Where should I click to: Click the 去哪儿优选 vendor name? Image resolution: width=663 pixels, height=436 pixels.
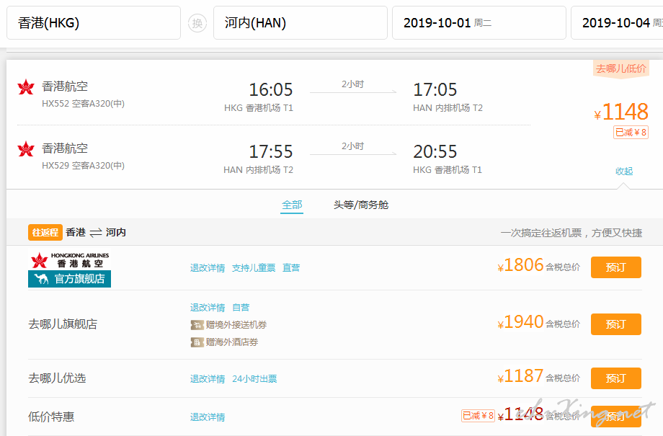pyautogui.click(x=57, y=378)
